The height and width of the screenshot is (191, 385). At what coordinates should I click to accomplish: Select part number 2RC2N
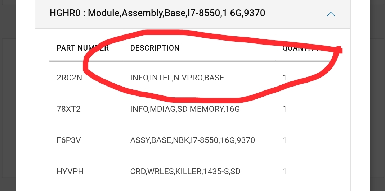(x=69, y=78)
